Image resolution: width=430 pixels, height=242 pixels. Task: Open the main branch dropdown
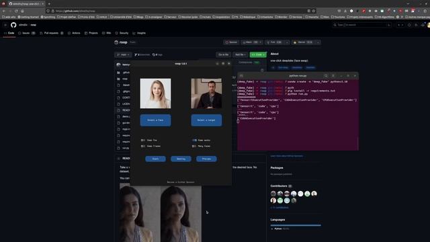[x=123, y=54]
